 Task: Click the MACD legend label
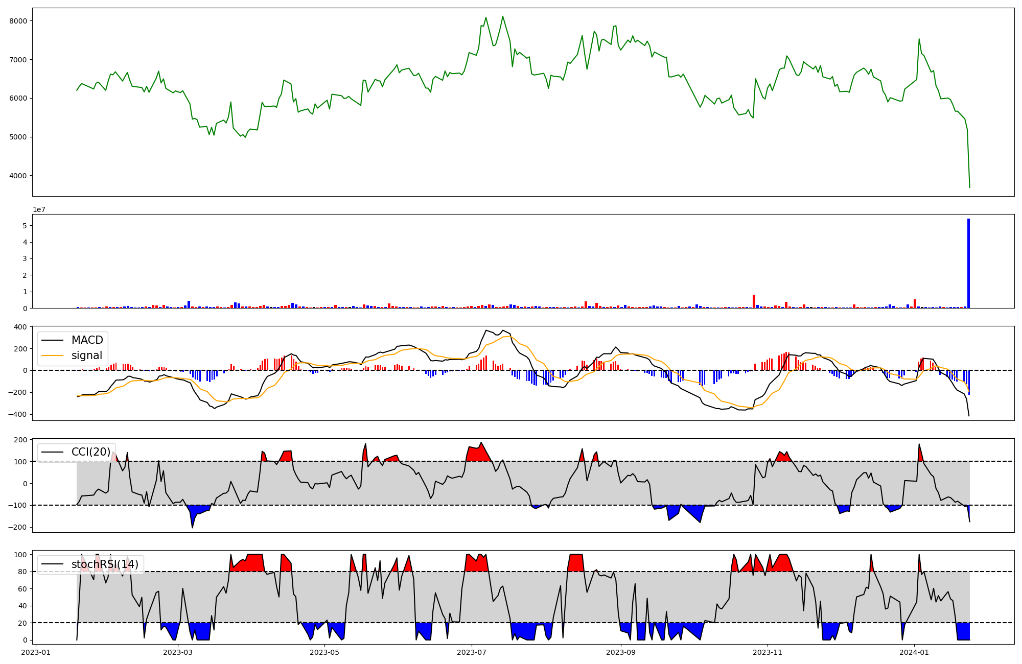pyautogui.click(x=87, y=340)
